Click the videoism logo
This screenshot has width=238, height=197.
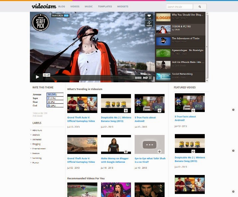coord(44,6)
